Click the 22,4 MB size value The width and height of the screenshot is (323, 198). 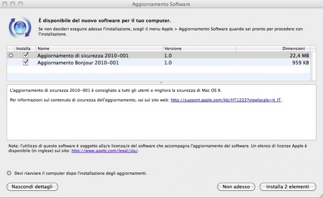coord(299,56)
